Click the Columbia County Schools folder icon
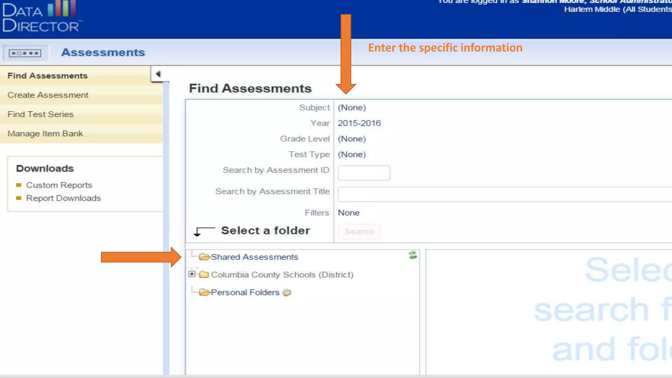The width and height of the screenshot is (672, 378). (204, 275)
